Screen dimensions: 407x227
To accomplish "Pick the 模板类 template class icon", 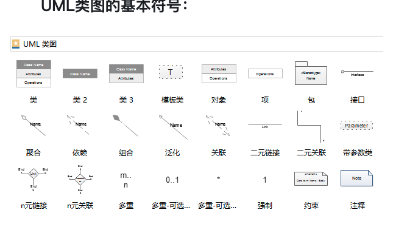I will pos(171,72).
